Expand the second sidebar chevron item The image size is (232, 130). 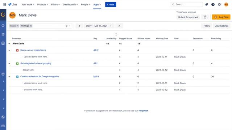[x=3, y=90]
